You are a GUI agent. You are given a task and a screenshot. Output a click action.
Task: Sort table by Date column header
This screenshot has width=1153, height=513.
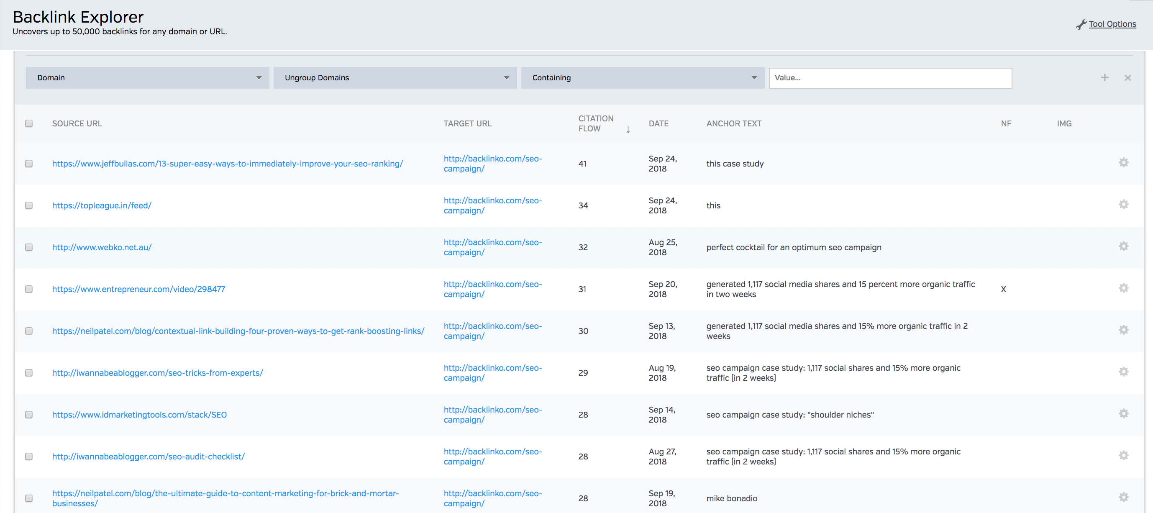point(658,123)
